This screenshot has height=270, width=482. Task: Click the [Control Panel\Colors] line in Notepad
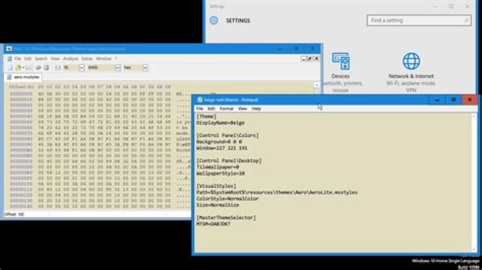pyautogui.click(x=228, y=136)
